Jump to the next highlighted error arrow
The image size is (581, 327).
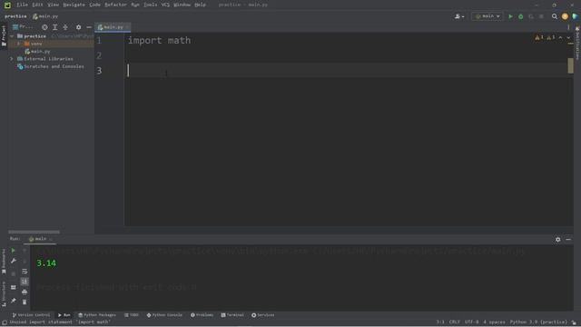pos(568,37)
